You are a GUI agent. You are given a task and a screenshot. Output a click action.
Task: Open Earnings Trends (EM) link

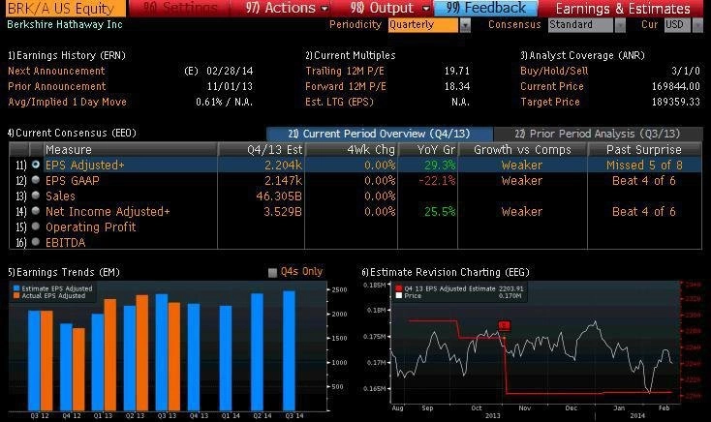coord(64,272)
